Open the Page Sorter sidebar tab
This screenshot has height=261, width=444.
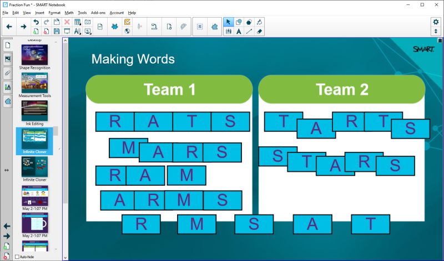coord(8,45)
